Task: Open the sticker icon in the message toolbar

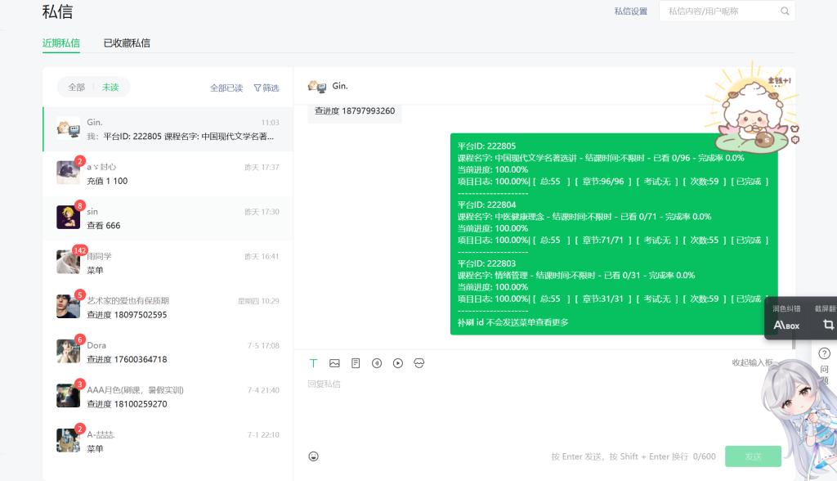Action: [x=419, y=362]
